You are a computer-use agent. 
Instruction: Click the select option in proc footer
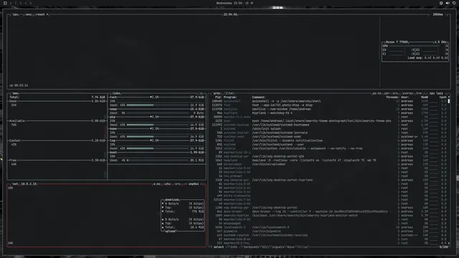(218, 247)
